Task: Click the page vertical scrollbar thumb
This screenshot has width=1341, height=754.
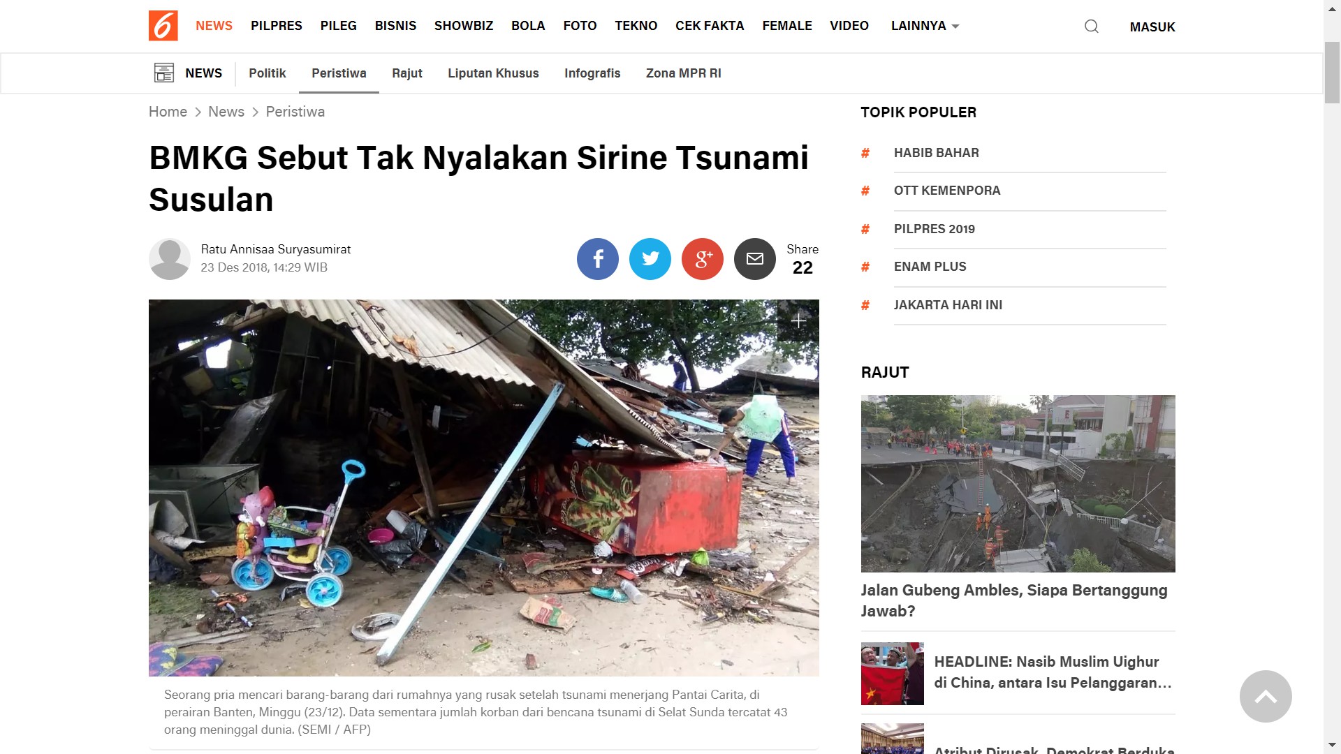Action: coord(1332,71)
